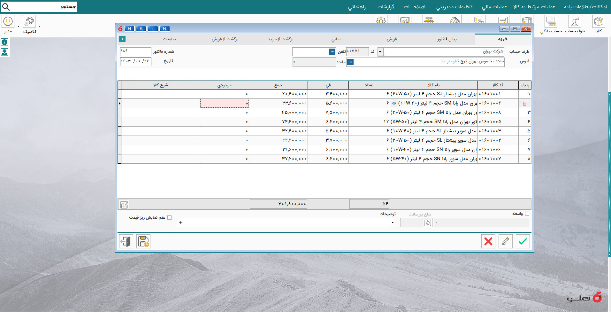Toggle the عدم نمايش ريز قيمت checkbox
The width and height of the screenshot is (611, 312).
pyautogui.click(x=169, y=217)
